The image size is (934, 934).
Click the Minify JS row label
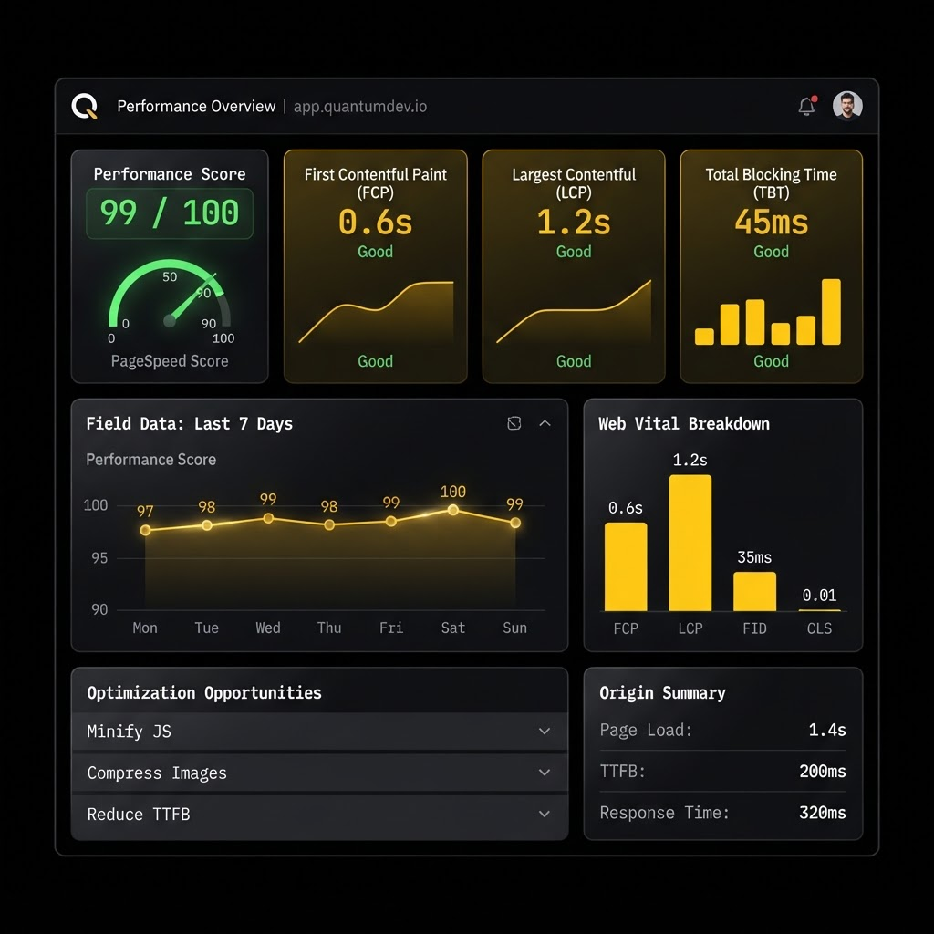click(x=130, y=731)
